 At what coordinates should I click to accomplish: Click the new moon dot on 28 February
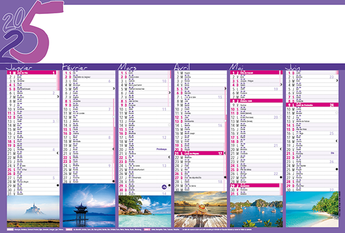point(114,181)
